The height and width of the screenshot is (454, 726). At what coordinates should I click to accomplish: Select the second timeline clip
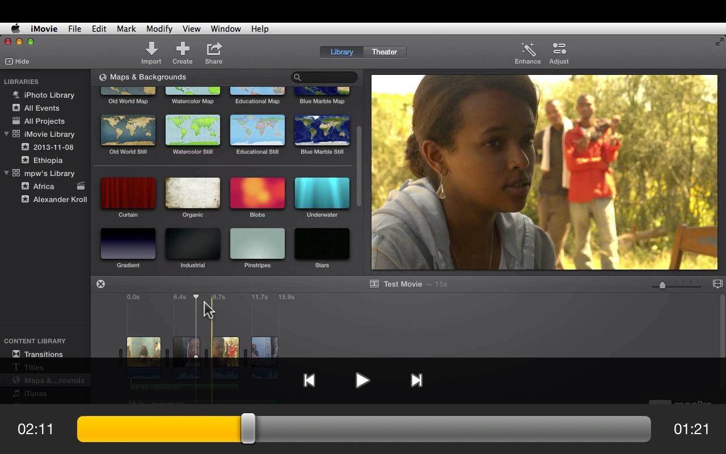187,358
